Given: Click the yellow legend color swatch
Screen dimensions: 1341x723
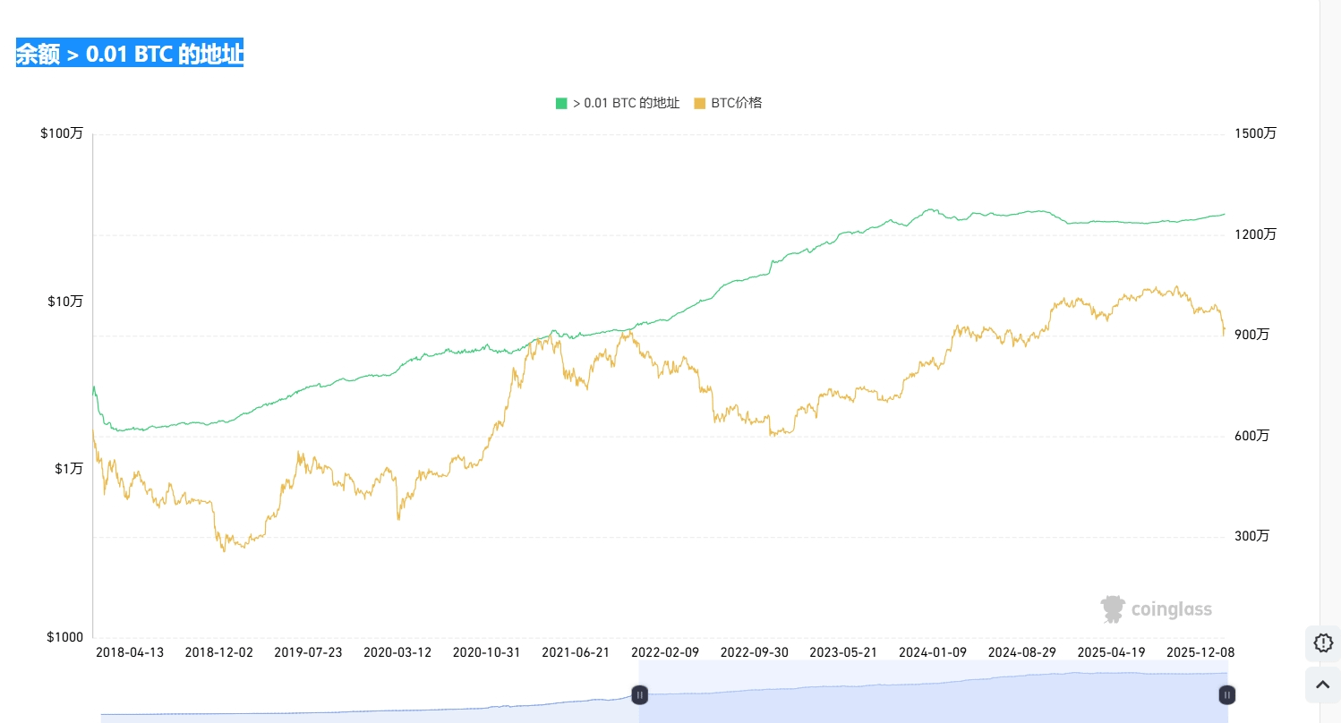Looking at the screenshot, I should tap(700, 103).
